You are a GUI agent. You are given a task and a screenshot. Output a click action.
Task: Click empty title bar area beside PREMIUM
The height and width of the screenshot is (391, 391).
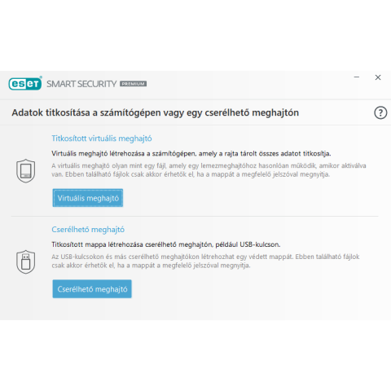[244, 84]
